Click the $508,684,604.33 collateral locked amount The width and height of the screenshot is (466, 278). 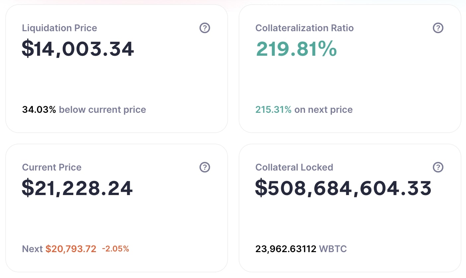(x=343, y=188)
